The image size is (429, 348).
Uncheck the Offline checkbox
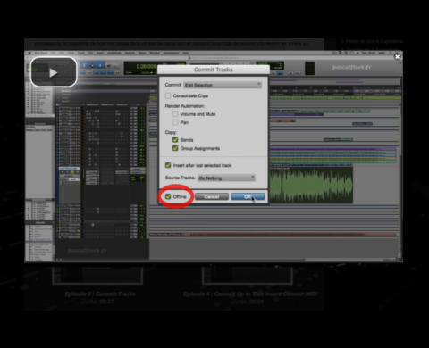[168, 196]
